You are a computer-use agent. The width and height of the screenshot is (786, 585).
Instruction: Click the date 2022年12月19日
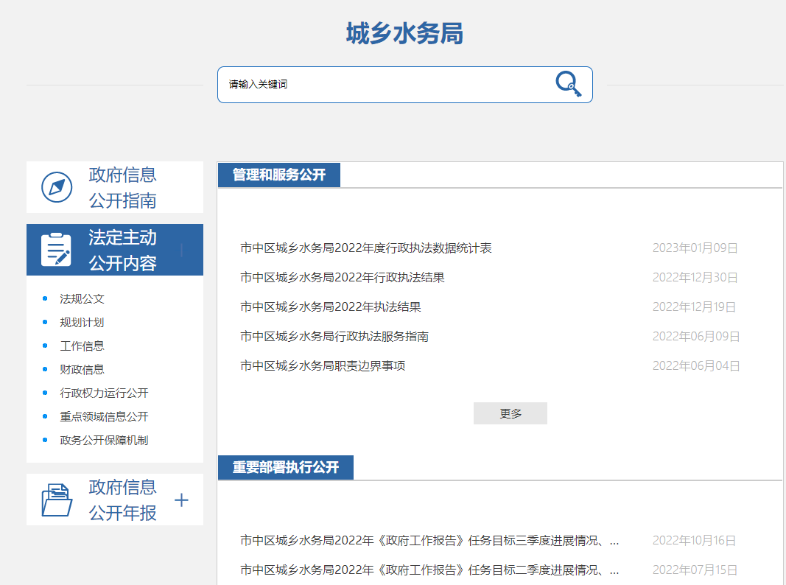coord(694,307)
